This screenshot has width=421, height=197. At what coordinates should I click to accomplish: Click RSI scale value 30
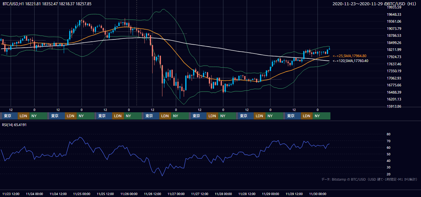(x=389, y=167)
